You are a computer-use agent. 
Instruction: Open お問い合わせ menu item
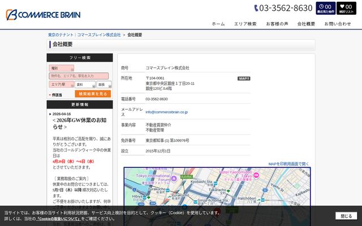tap(338, 24)
